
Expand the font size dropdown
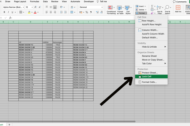coord(32,7)
